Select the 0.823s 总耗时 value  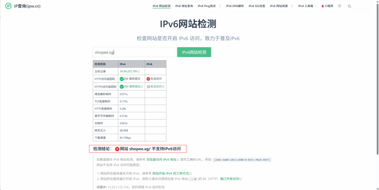coord(124,123)
